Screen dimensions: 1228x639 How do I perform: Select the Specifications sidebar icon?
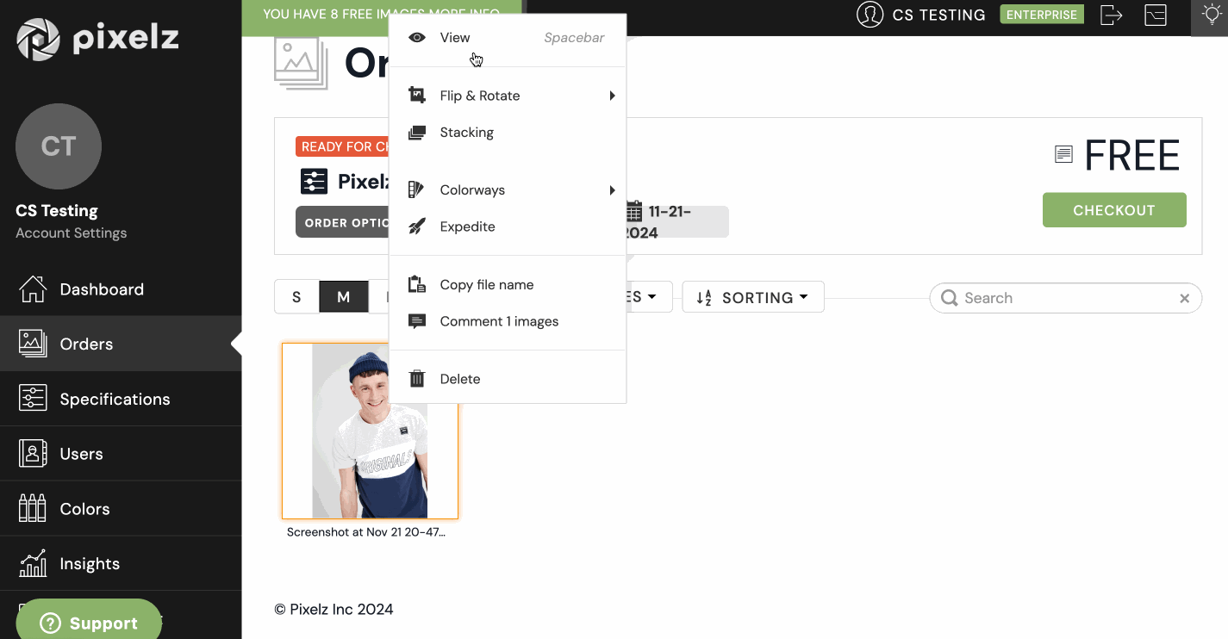pos(32,398)
